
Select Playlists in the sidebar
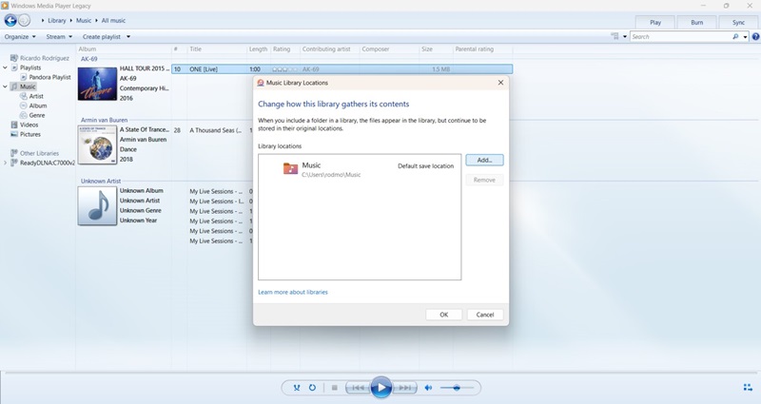[x=30, y=67]
